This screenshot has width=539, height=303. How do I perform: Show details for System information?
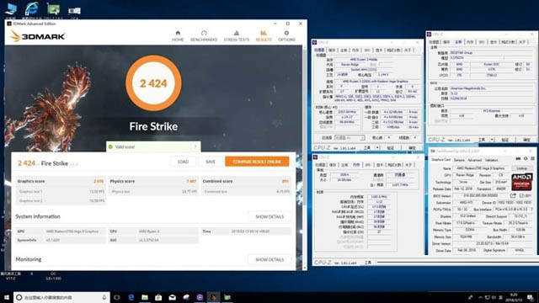click(x=269, y=217)
